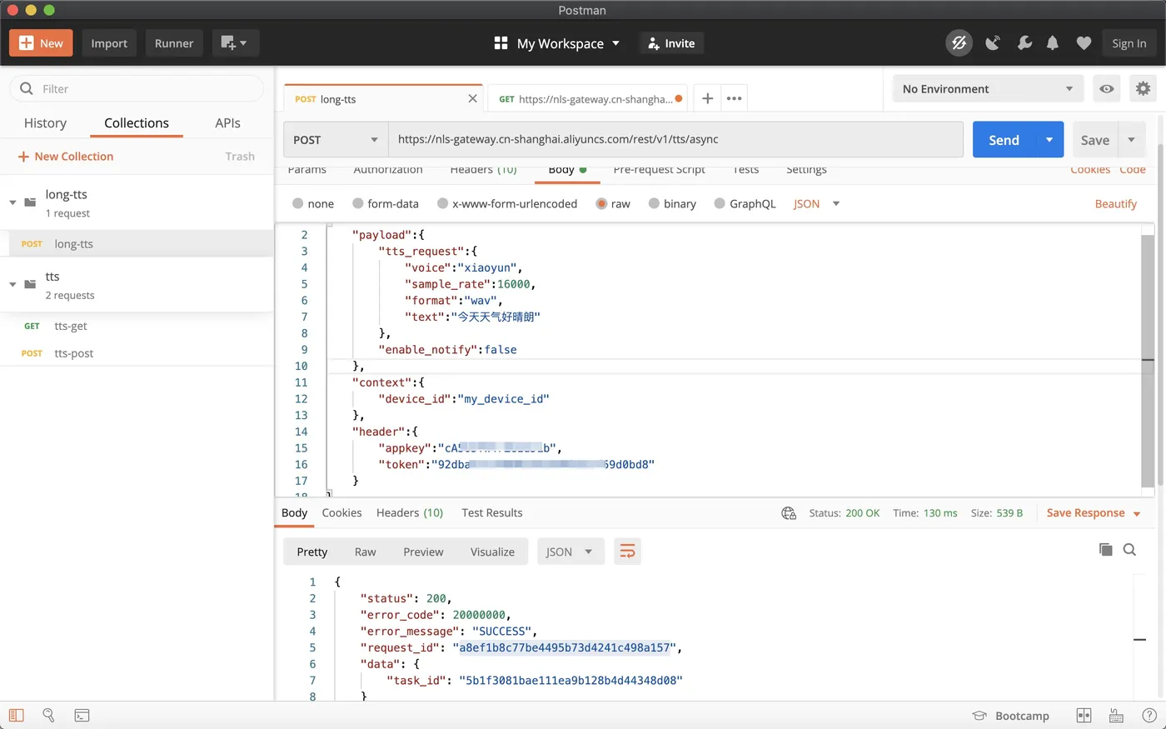
Task: Open the My Workspace switcher
Action: pyautogui.click(x=557, y=43)
